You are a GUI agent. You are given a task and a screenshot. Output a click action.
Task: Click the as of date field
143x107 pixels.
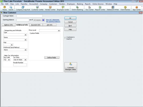coord(38,20)
